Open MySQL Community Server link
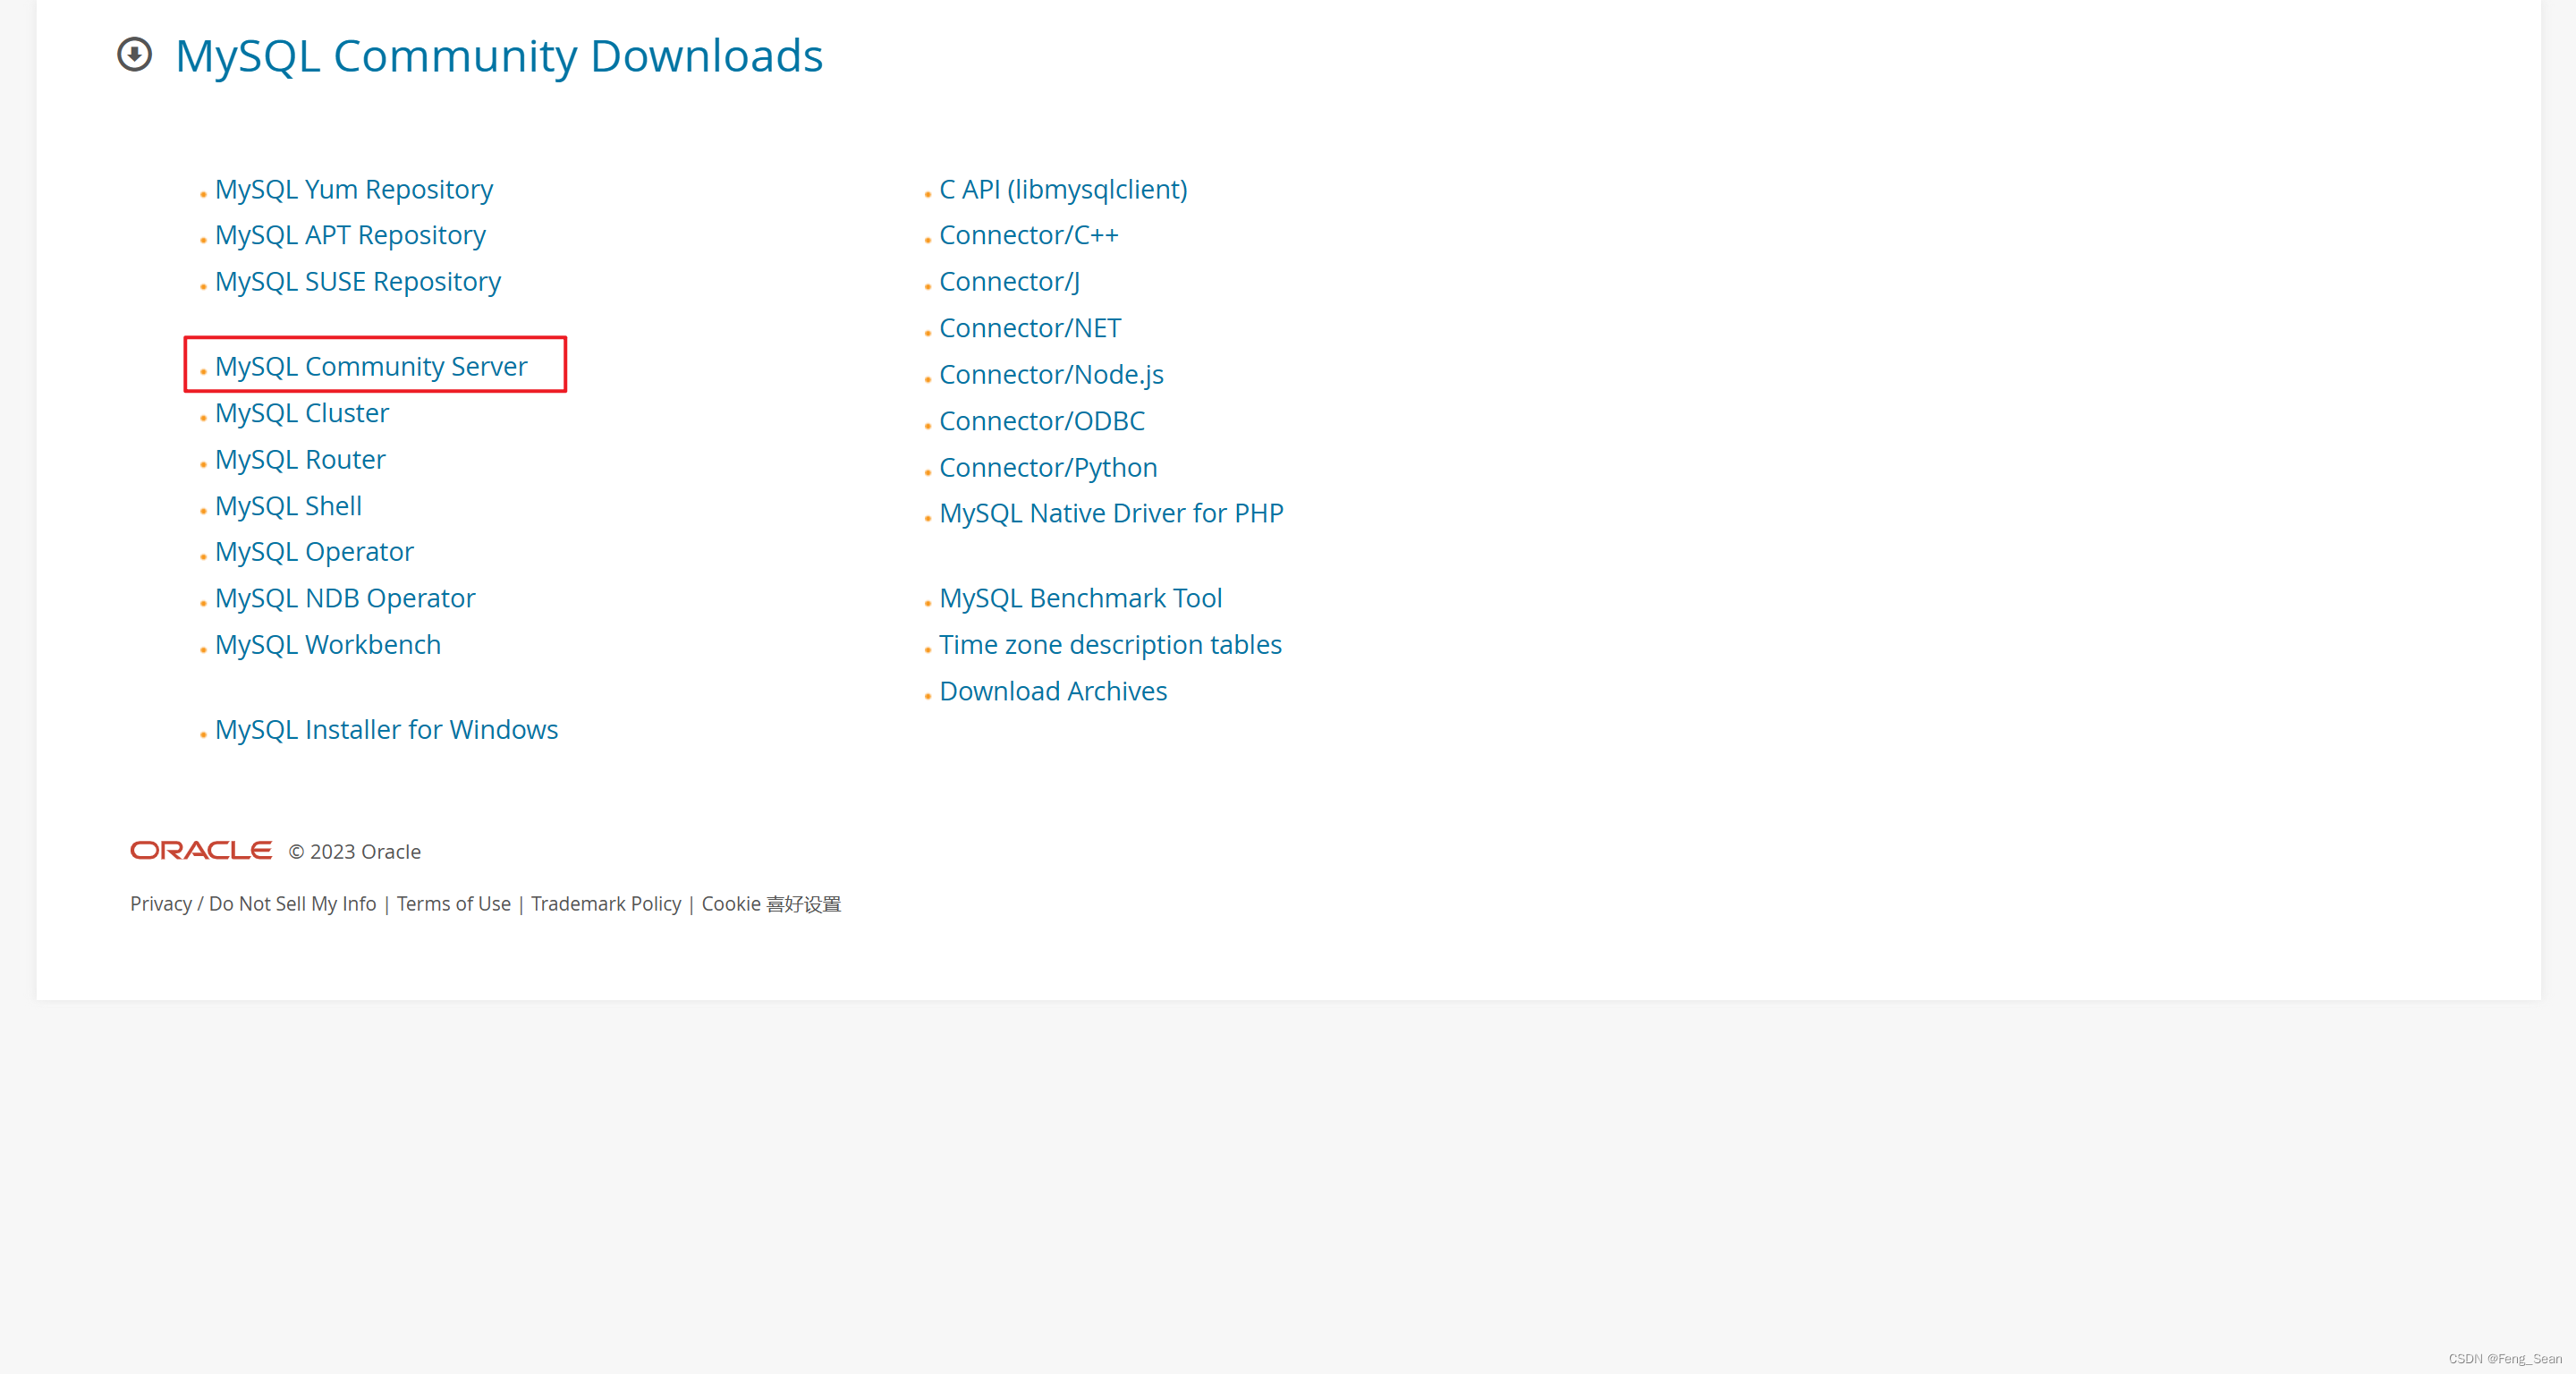 click(371, 366)
